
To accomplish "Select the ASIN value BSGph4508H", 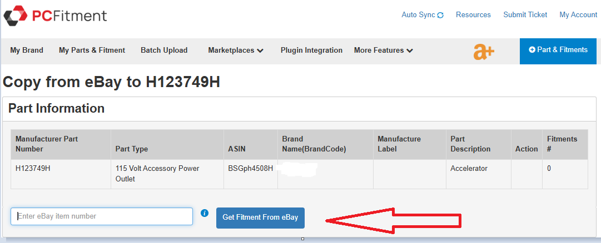I will pos(251,168).
